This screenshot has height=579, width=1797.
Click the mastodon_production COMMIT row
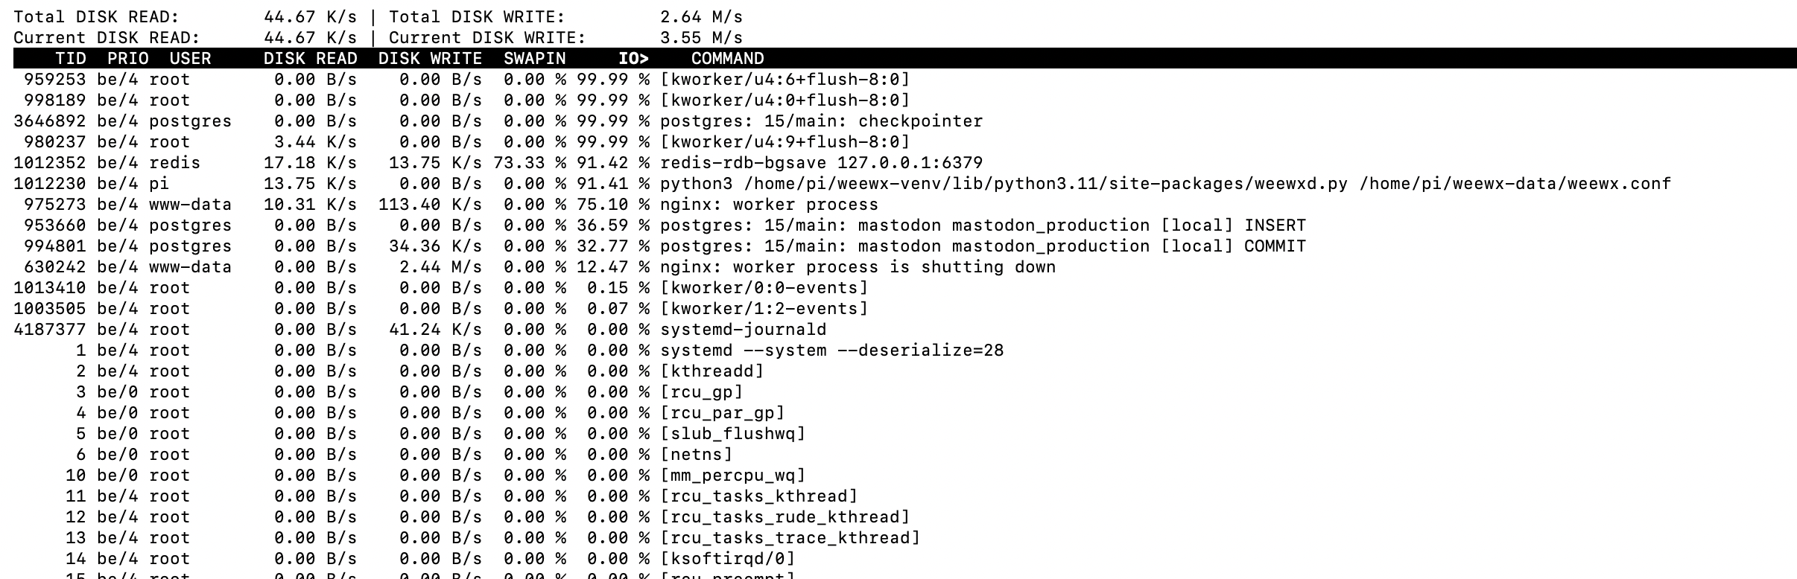pos(905,246)
